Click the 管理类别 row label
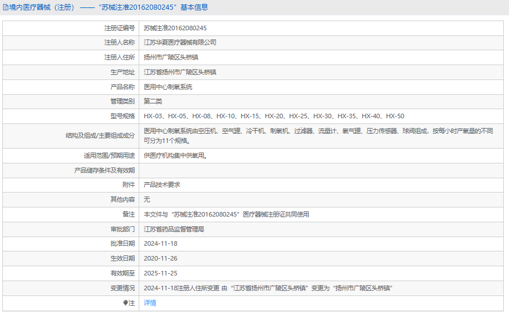509x312 pixels. click(123, 101)
